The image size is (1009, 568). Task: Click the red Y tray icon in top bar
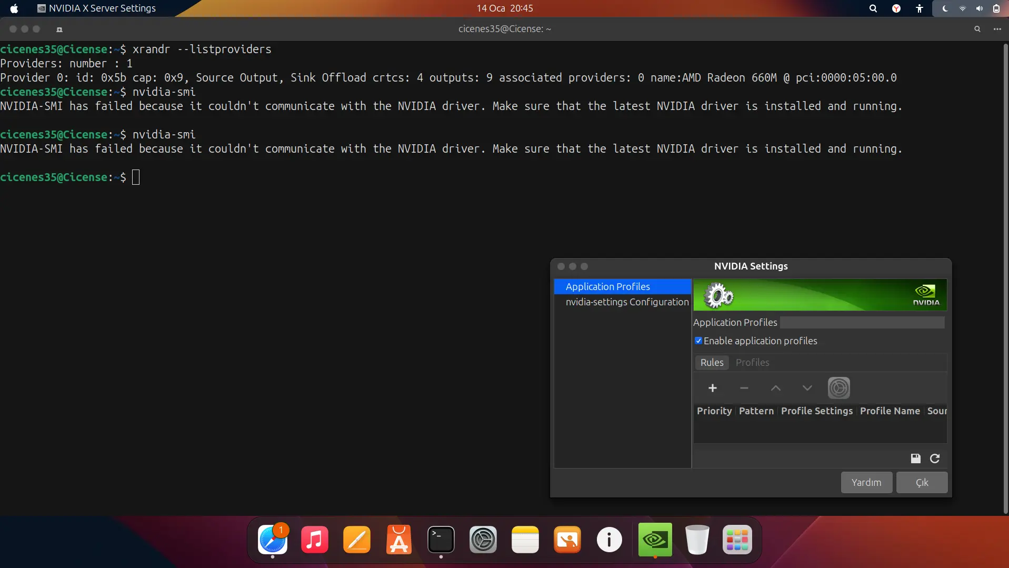(896, 8)
